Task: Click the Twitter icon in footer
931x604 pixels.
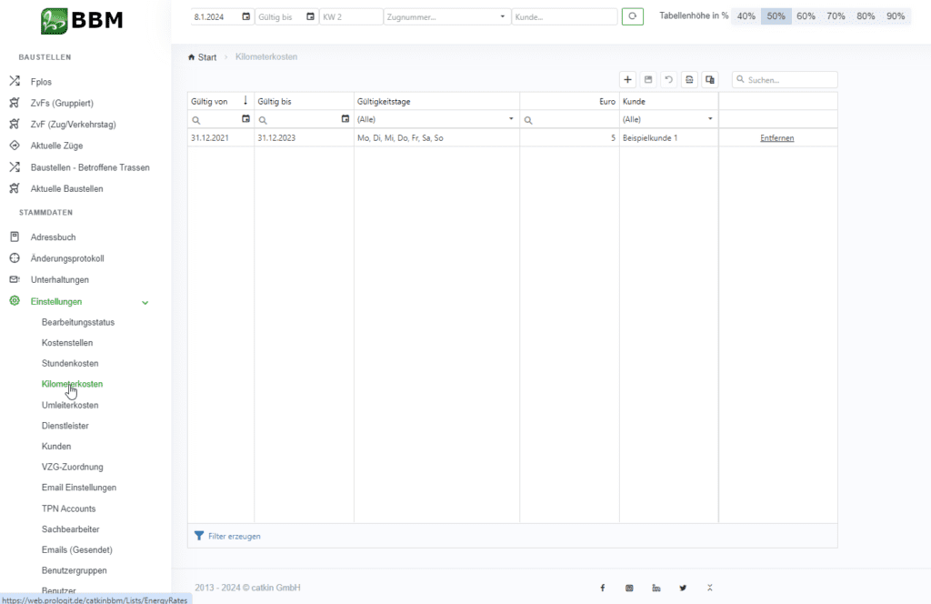Action: coord(683,588)
